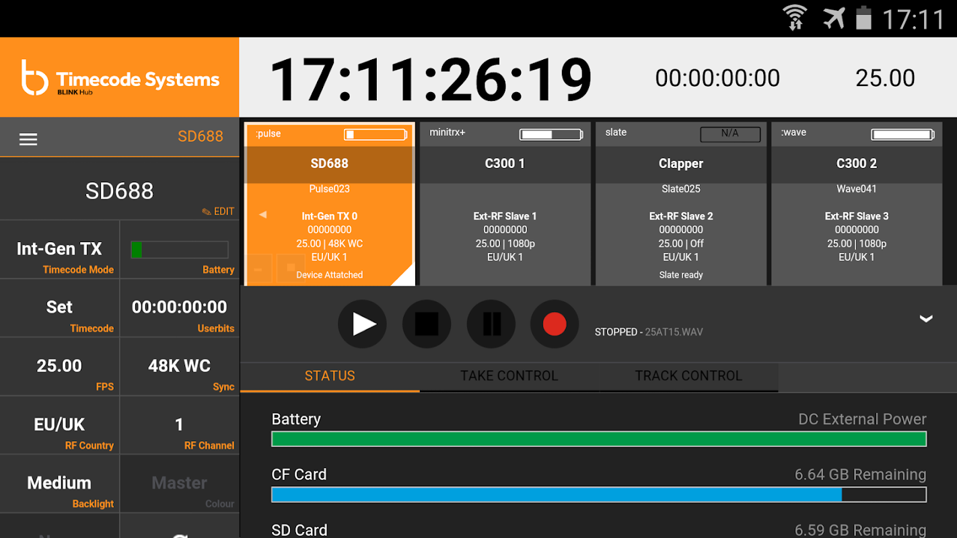The height and width of the screenshot is (538, 957).
Task: Click the Ext-RF Slave 3 mode text
Action: [857, 216]
